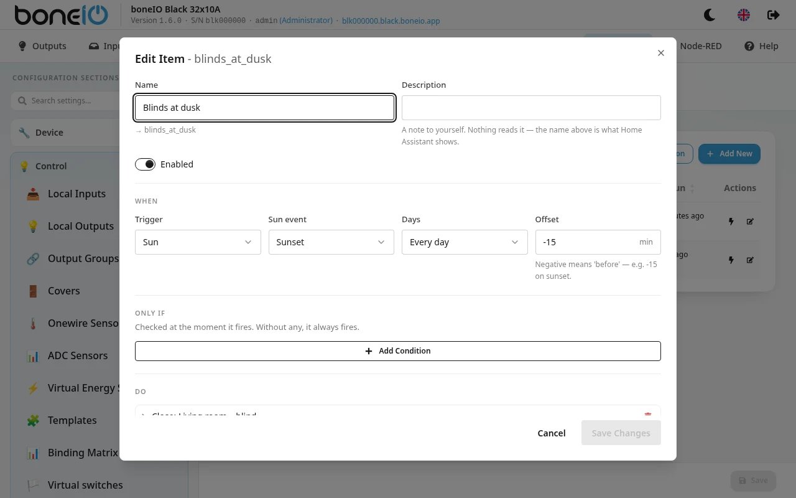Click the 'Version 1.6.0' text
796x498 pixels.
pos(156,21)
